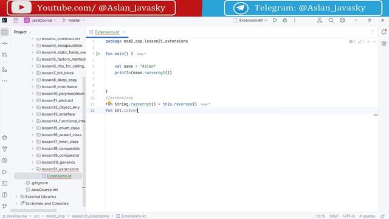Viewport: 389px width, 219px height.
Task: Click the errors indicator in editor corner
Action: [x=353, y=42]
